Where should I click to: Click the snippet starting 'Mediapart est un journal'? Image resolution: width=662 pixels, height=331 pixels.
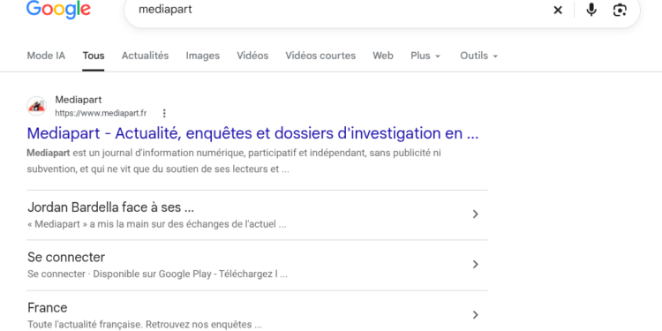[234, 161]
